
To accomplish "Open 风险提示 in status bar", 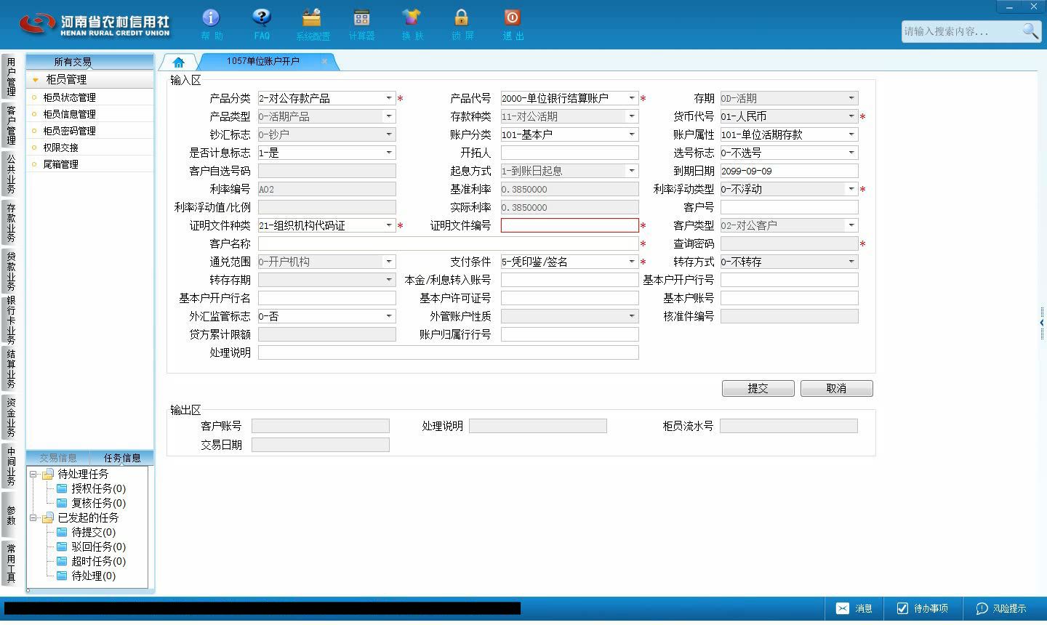I will pos(1001,608).
